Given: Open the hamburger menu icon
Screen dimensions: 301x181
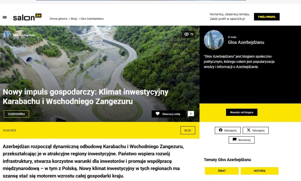Looking at the screenshot, I should 5,17.
